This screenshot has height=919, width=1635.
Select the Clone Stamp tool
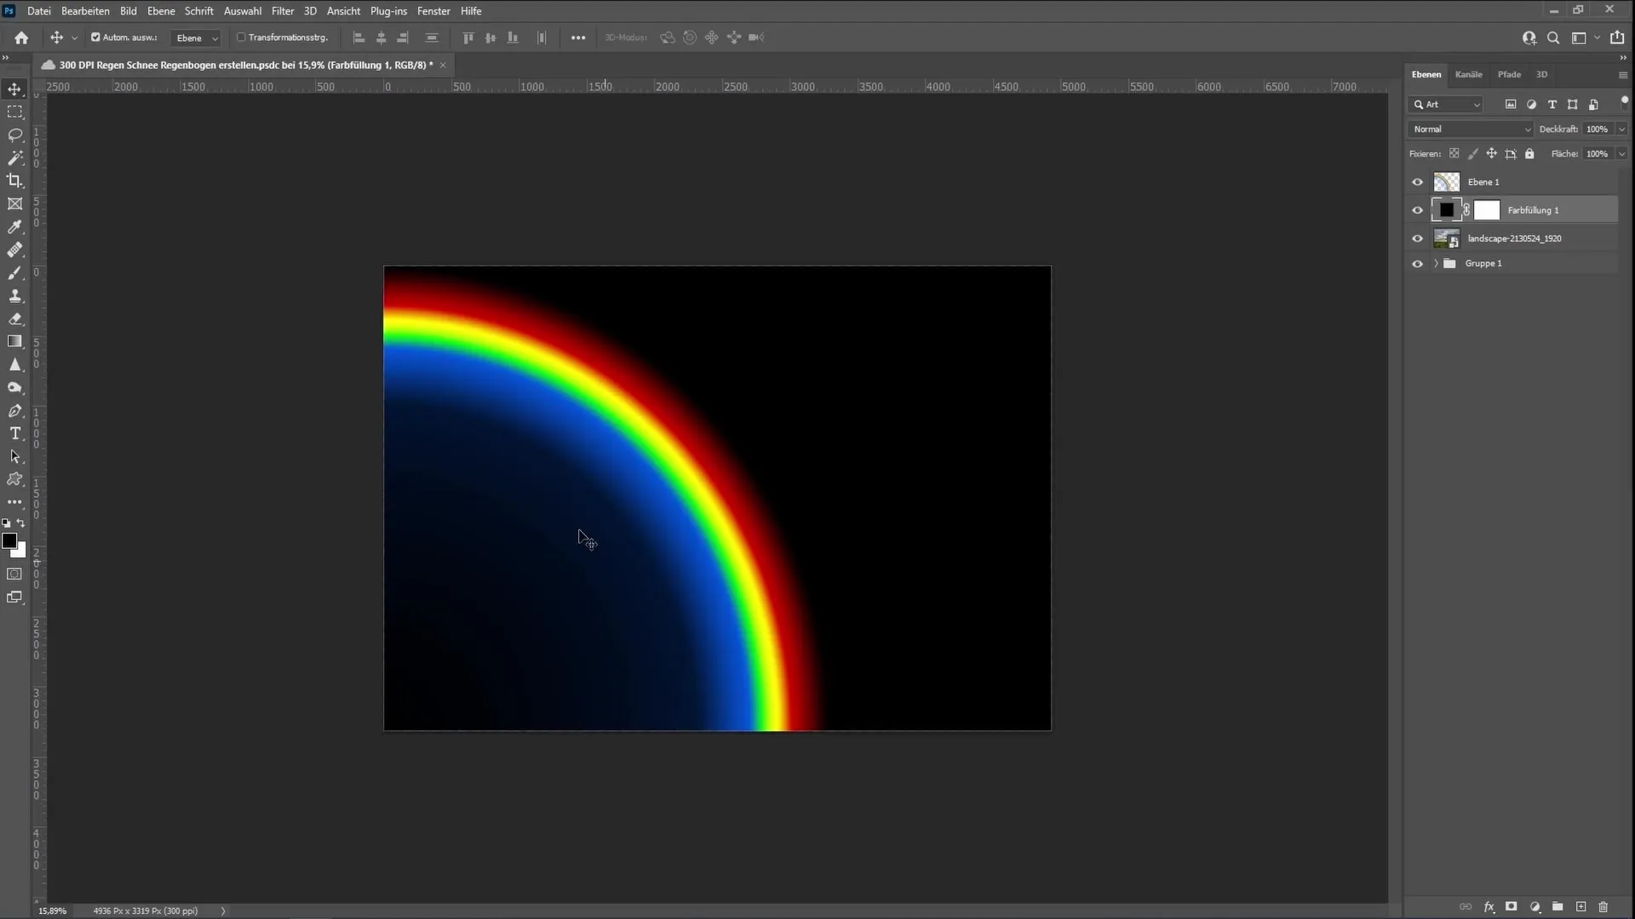(x=15, y=294)
